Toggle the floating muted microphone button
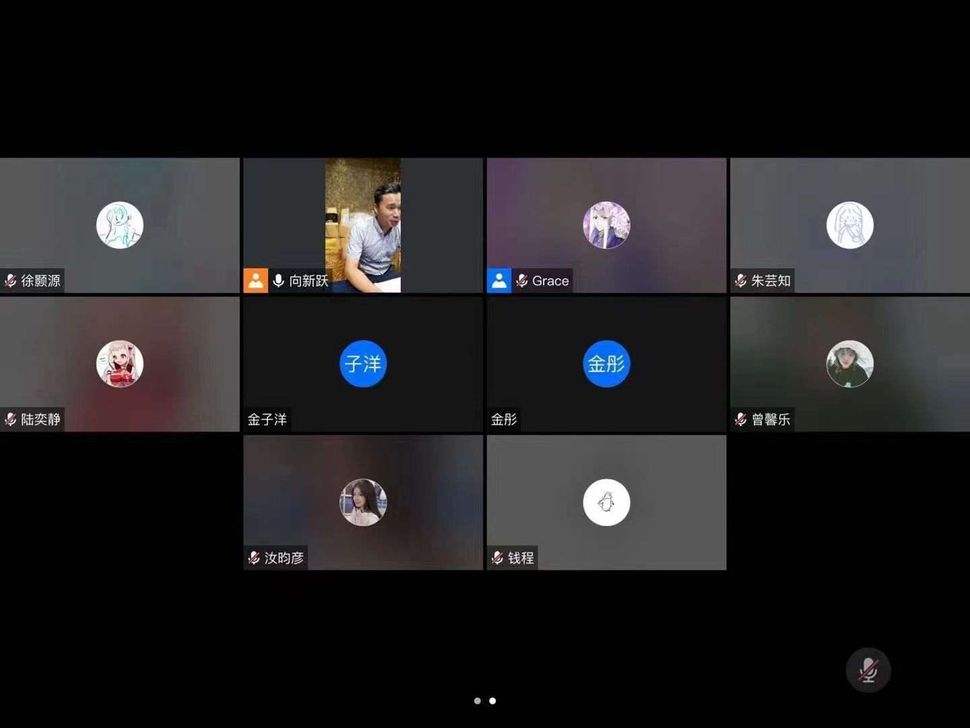The height and width of the screenshot is (728, 970). click(868, 670)
